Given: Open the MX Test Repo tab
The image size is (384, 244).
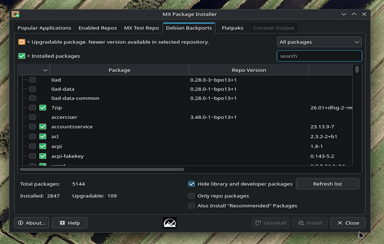Looking at the screenshot, I should pyautogui.click(x=141, y=28).
